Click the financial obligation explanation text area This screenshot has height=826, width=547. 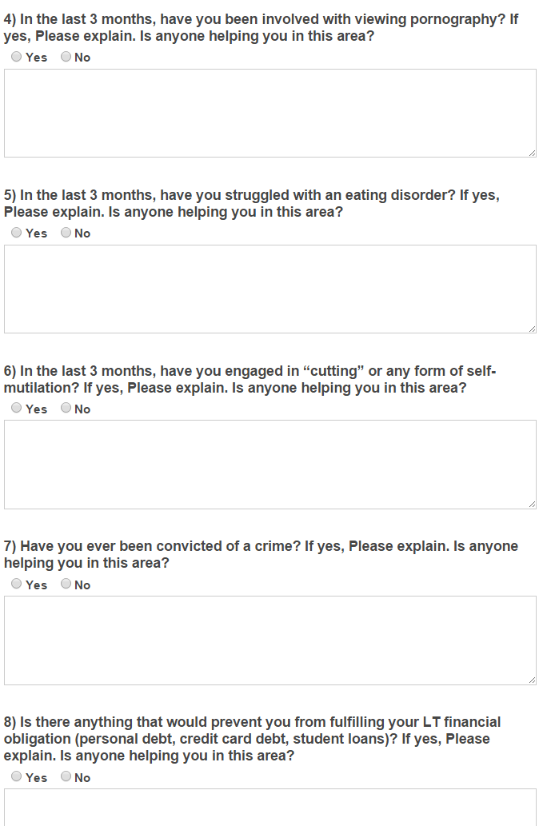(x=270, y=808)
